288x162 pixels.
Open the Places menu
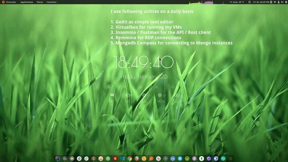click(40, 2)
